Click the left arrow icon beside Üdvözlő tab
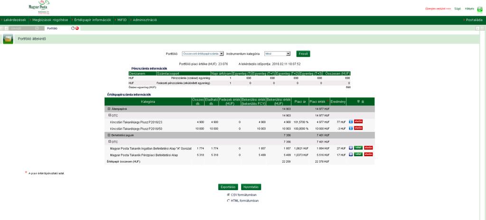 7,28
